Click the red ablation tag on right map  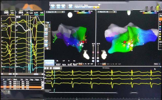[125, 42]
